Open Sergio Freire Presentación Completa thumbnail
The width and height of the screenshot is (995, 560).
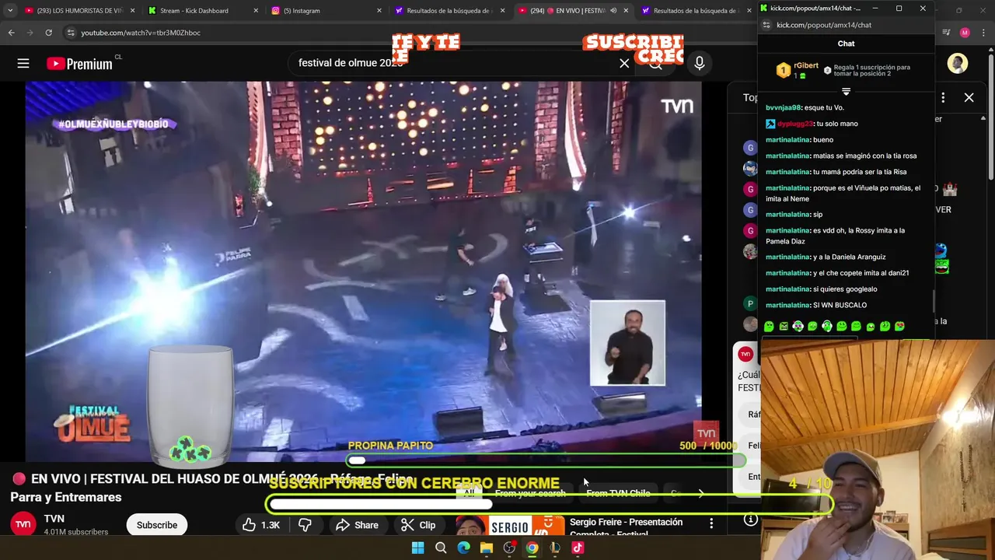(509, 526)
